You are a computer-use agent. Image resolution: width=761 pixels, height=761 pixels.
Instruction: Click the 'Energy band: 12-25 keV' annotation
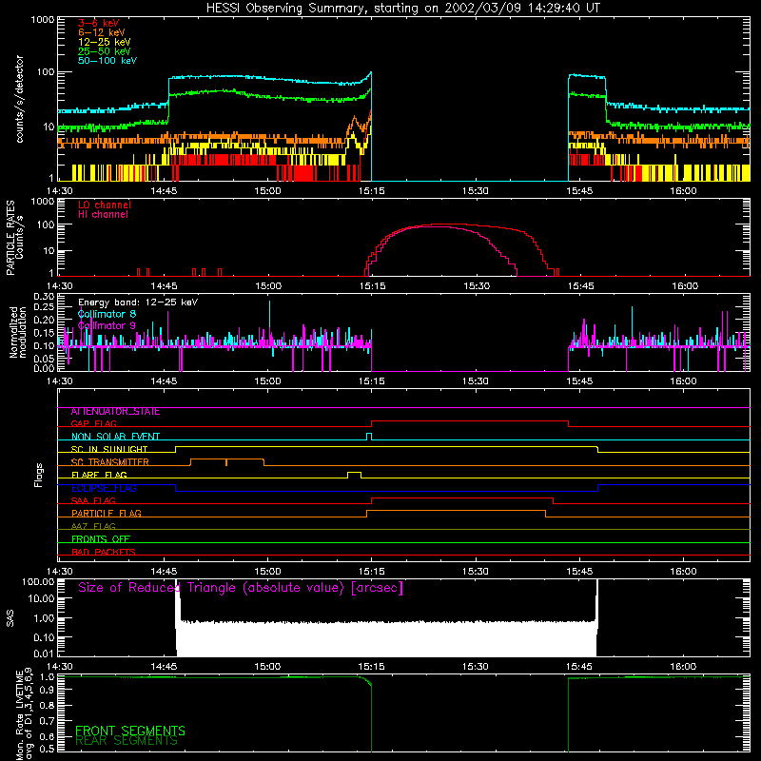pos(138,302)
